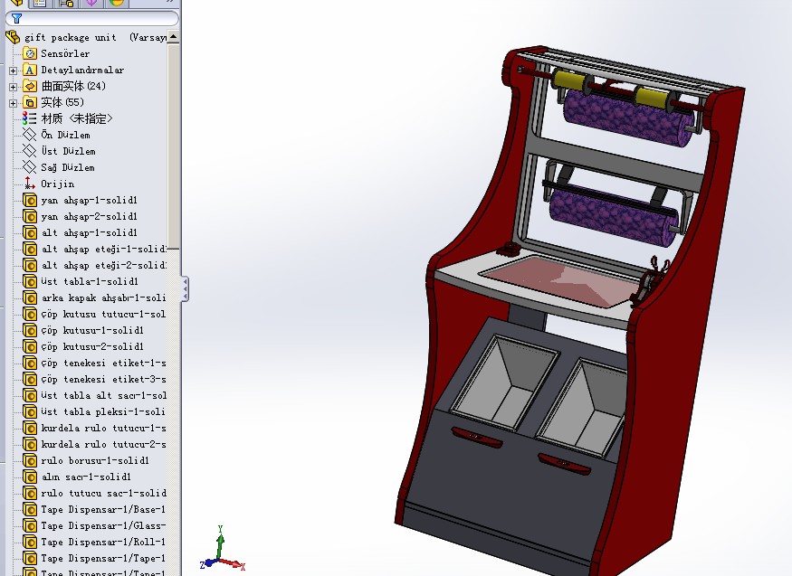The image size is (792, 576).
Task: Select the lower purple wrapping paper roll
Action: (x=613, y=217)
